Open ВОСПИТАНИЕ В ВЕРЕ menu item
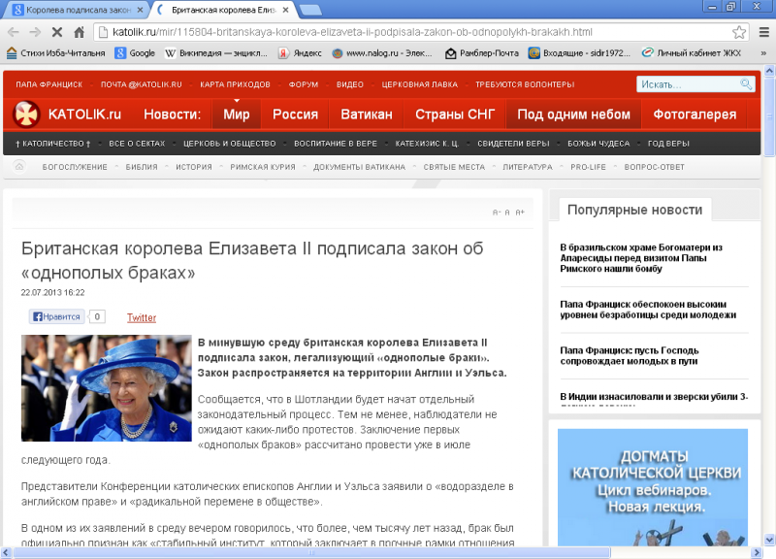This screenshot has height=559, width=776. [x=336, y=144]
